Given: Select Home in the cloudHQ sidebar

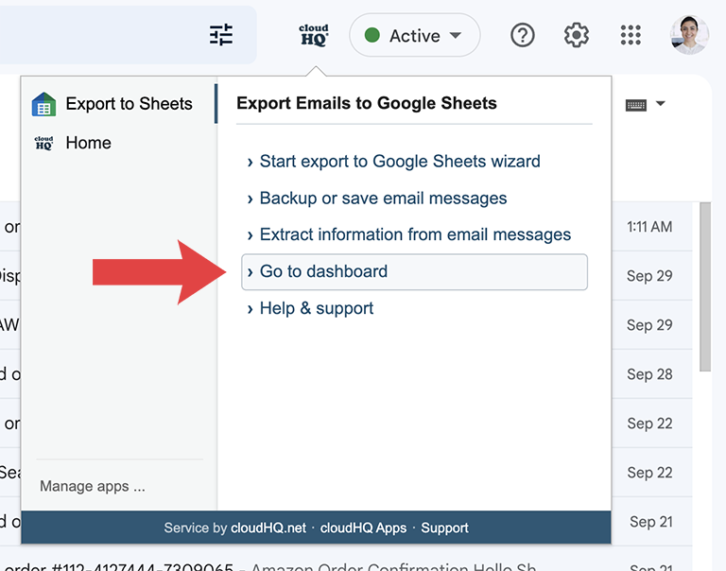Looking at the screenshot, I should point(88,143).
